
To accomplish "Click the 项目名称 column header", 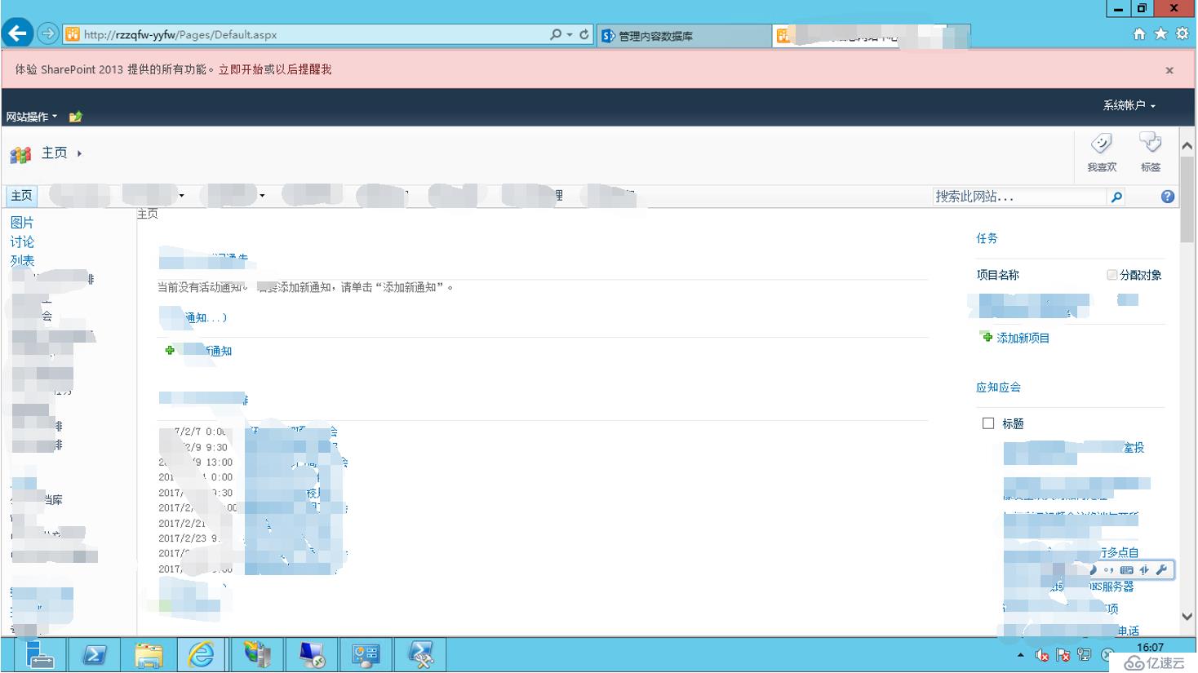I will 997,275.
